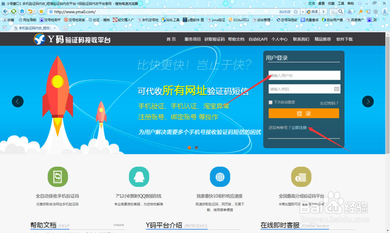This screenshot has height=233, width=390.
Task: Open the 工具 menu
Action: [x=341, y=4]
